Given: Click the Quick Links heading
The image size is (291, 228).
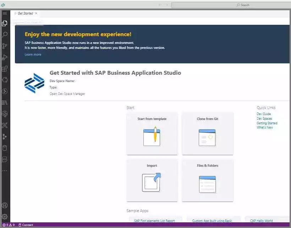Looking at the screenshot, I should (266, 108).
